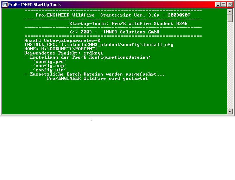Click the 'config.pro' entry

50,62
